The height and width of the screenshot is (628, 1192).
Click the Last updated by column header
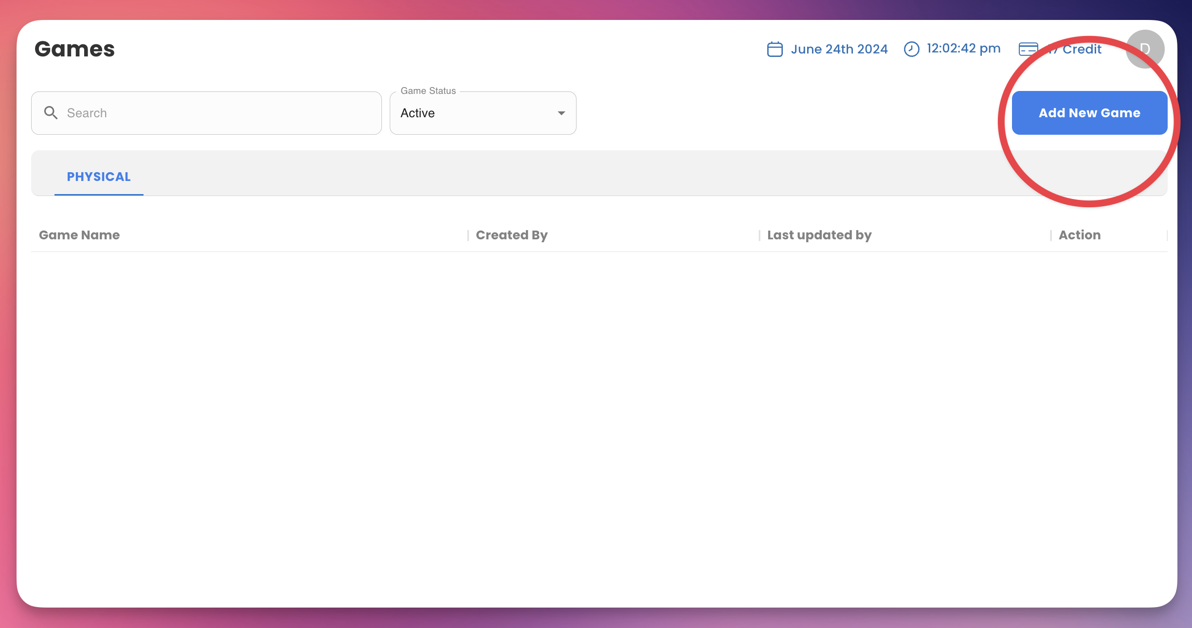point(819,235)
